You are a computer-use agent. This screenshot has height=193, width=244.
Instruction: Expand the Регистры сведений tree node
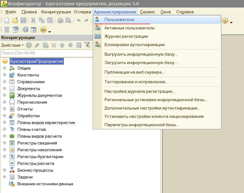coord(5,143)
